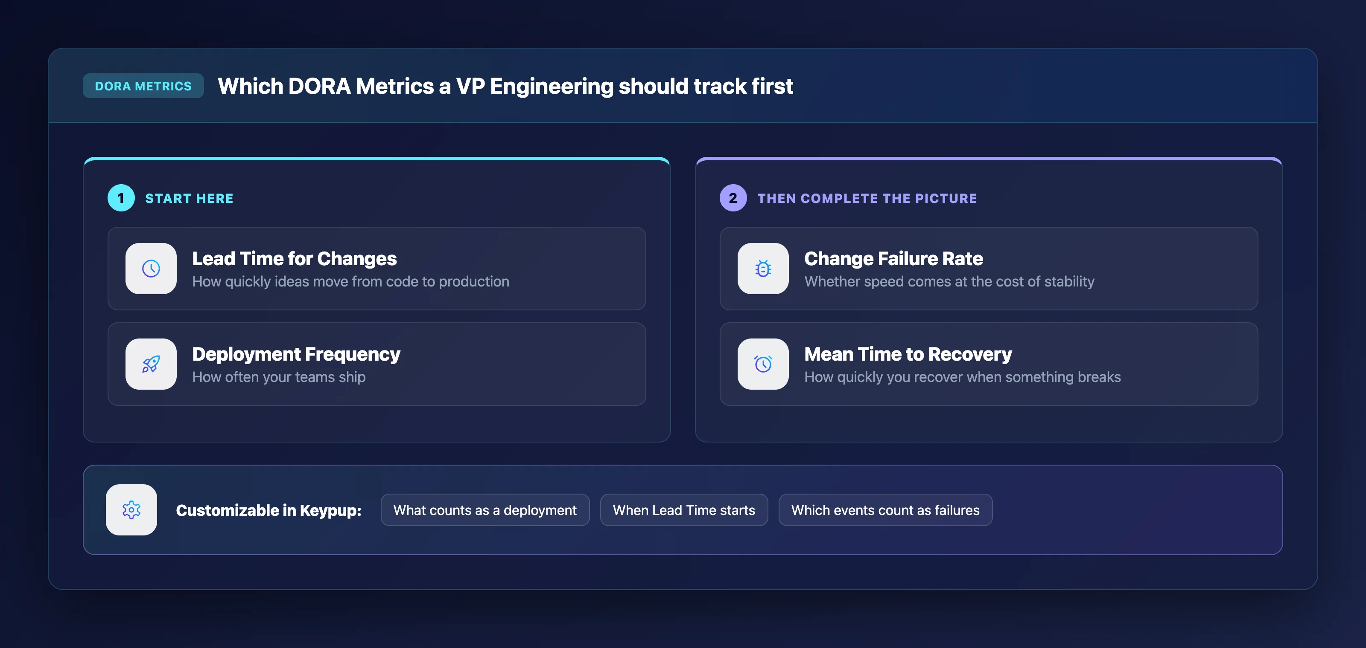The width and height of the screenshot is (1366, 648).
Task: Click the THEN COMPLETE THE PICTURE label
Action: click(867, 199)
